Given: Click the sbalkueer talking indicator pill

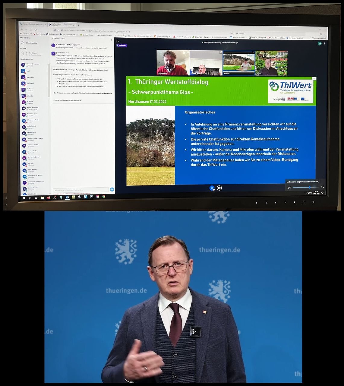Looking at the screenshot, I should (x=122, y=45).
